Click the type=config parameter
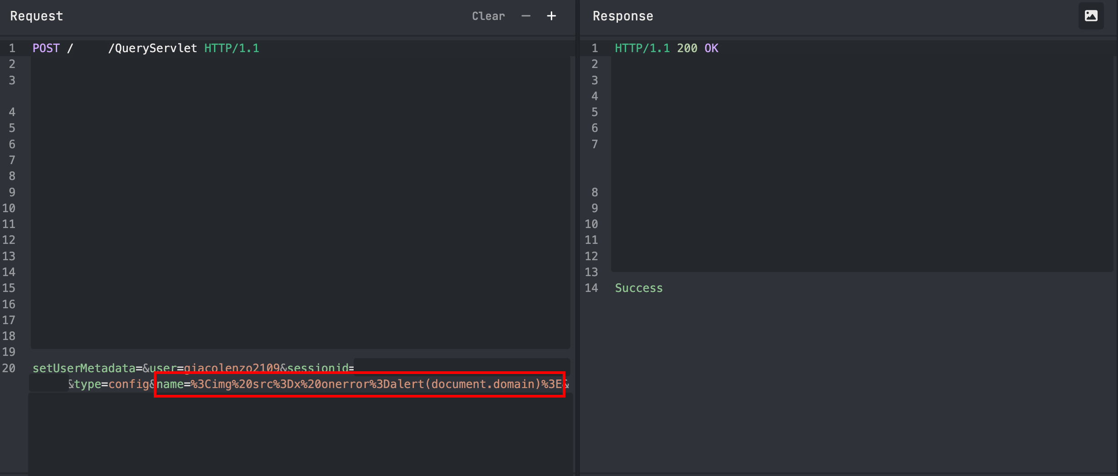This screenshot has width=1118, height=476. (112, 384)
